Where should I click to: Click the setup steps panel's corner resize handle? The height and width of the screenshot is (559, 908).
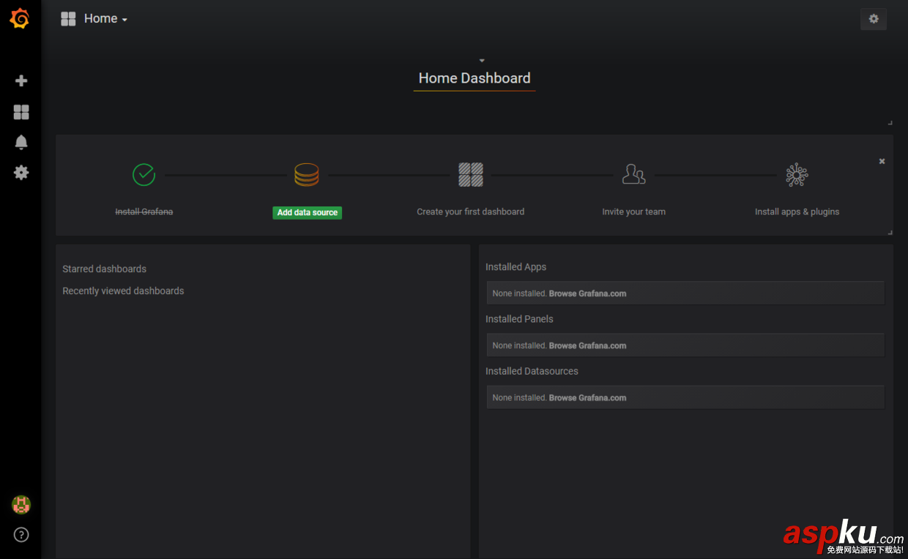pos(890,232)
